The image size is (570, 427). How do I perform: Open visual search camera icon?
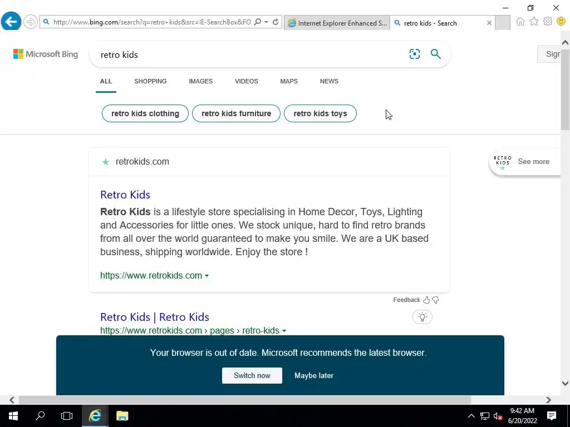click(x=414, y=54)
